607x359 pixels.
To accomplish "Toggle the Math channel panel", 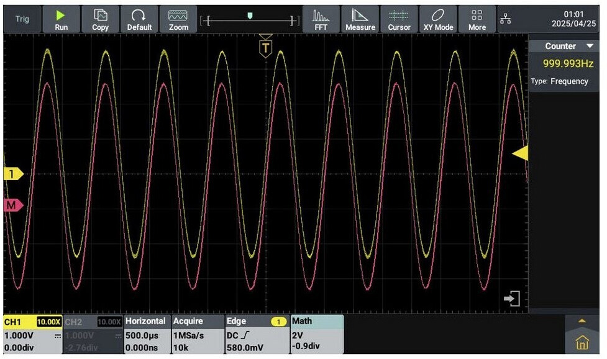I will [x=316, y=334].
